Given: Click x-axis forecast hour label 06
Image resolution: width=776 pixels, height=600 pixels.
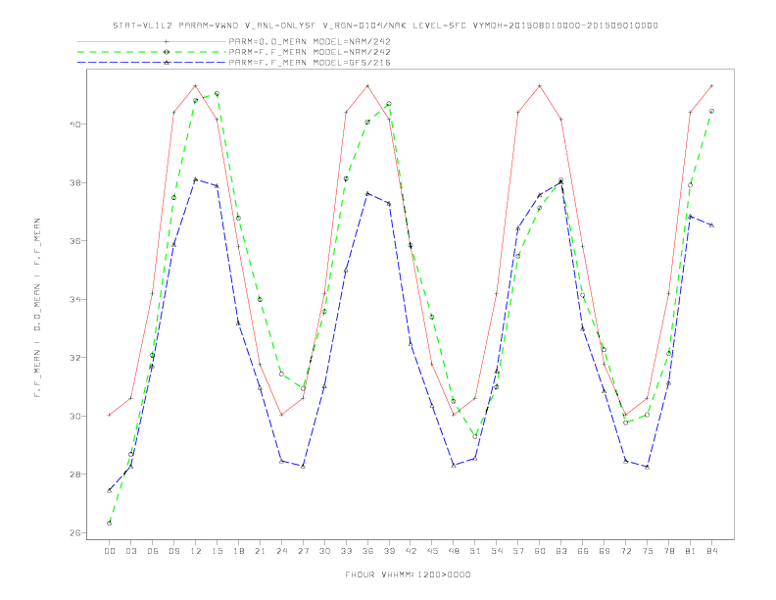Looking at the screenshot, I should point(153,551).
